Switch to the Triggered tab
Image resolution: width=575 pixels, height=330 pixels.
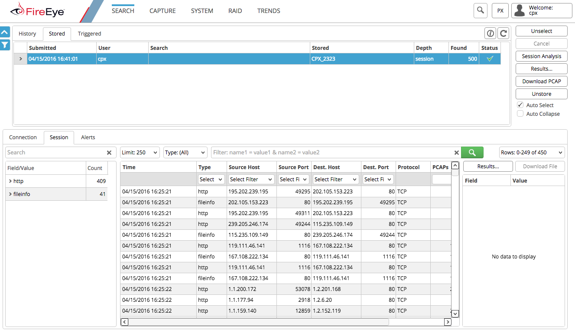click(89, 33)
